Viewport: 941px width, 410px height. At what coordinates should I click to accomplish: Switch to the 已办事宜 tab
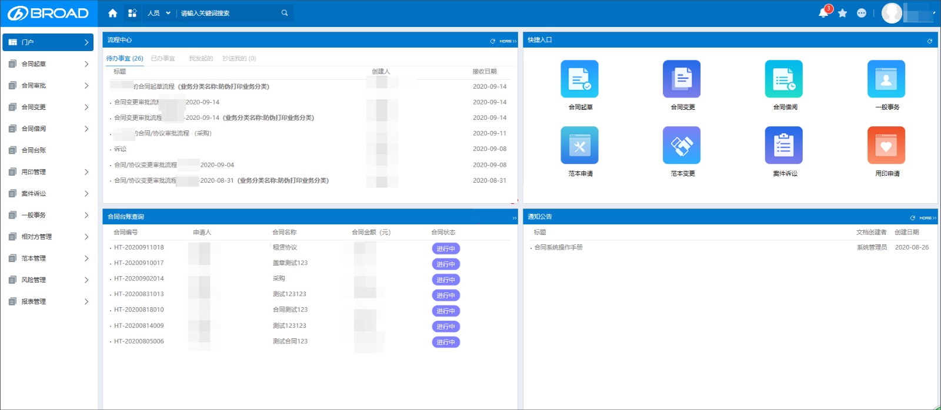(163, 58)
